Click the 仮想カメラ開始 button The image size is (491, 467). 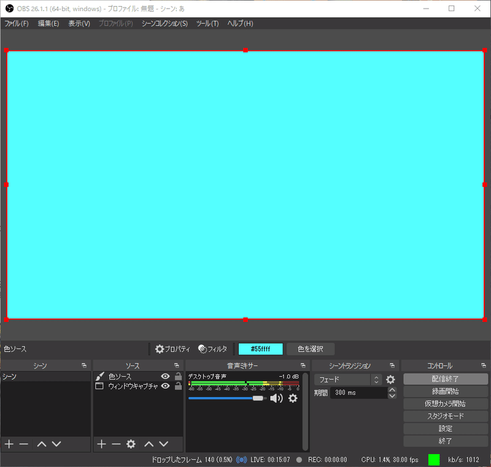pyautogui.click(x=446, y=404)
